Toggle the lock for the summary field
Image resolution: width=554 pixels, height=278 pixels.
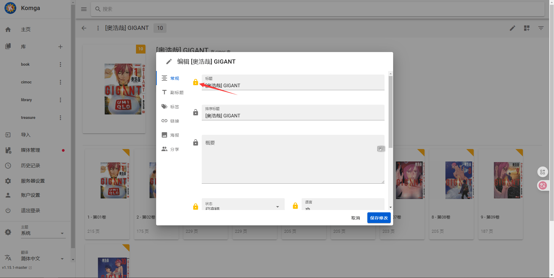point(196,143)
